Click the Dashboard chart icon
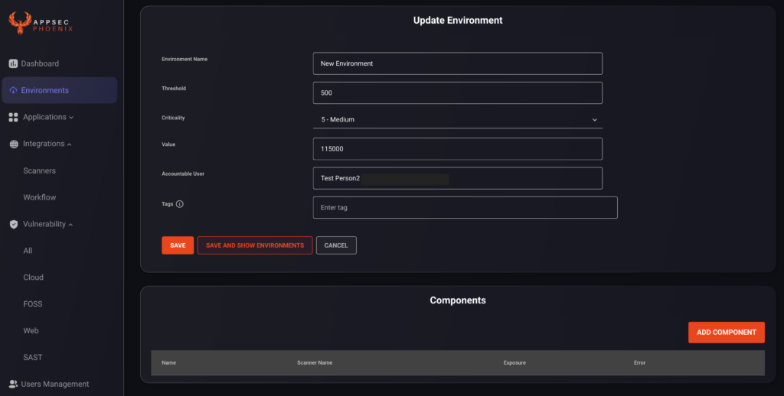The width and height of the screenshot is (784, 396). (14, 63)
